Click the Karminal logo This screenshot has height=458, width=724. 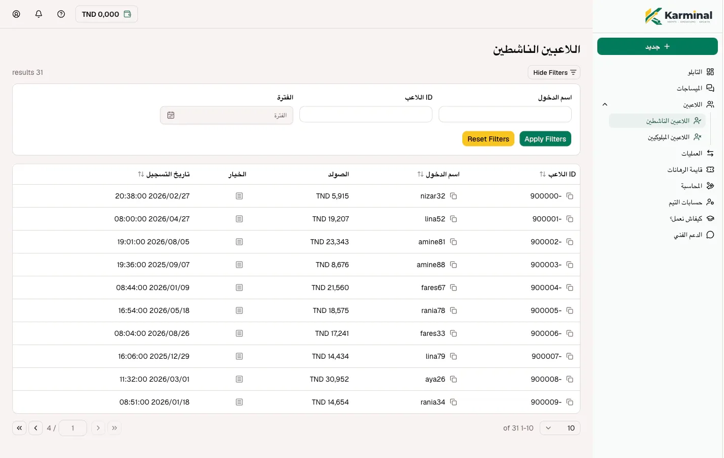pos(679,16)
